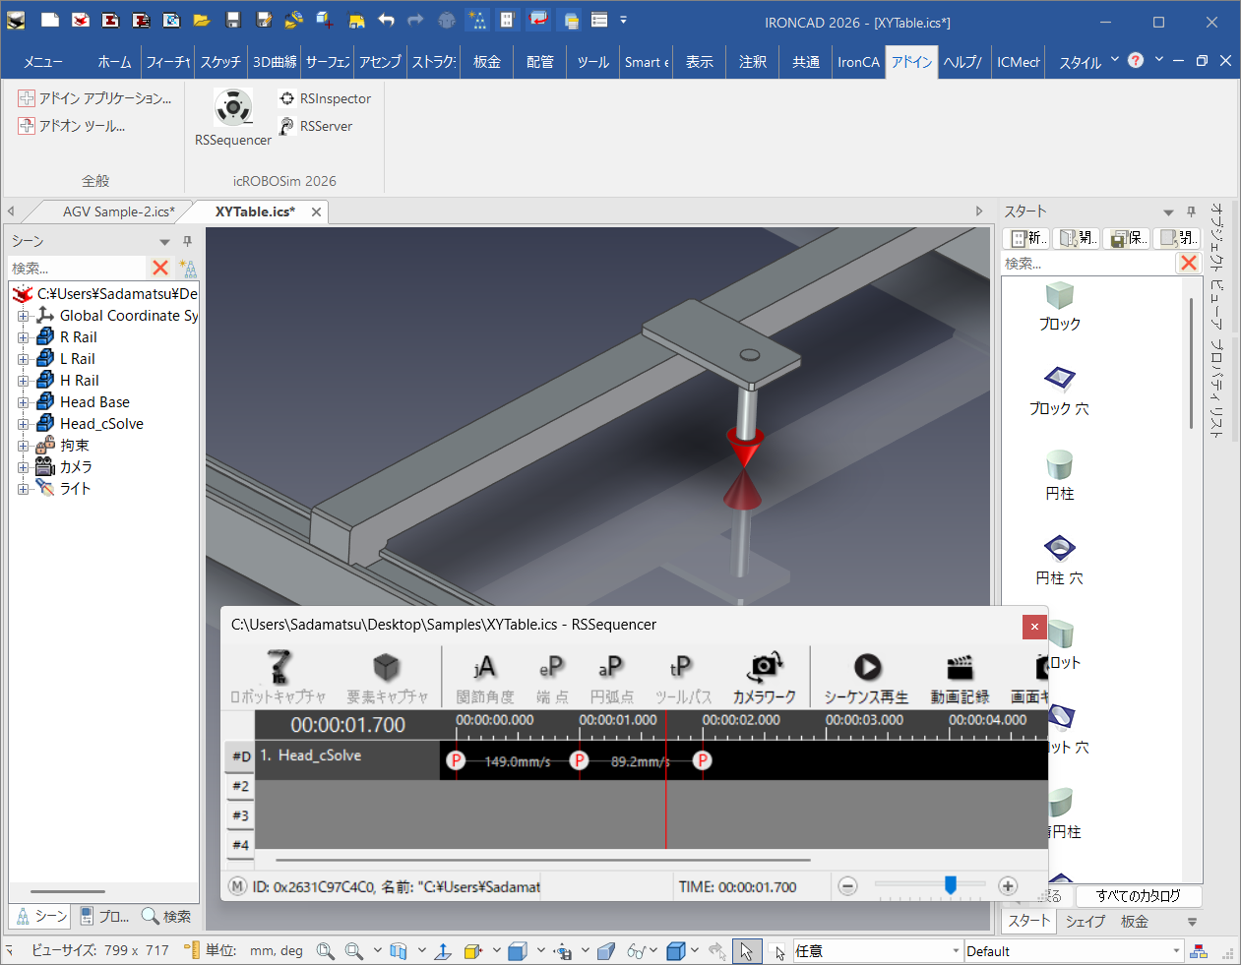Select the 円柱 穴 catalog shape
Viewport: 1241px width, 965px height.
1060,561
